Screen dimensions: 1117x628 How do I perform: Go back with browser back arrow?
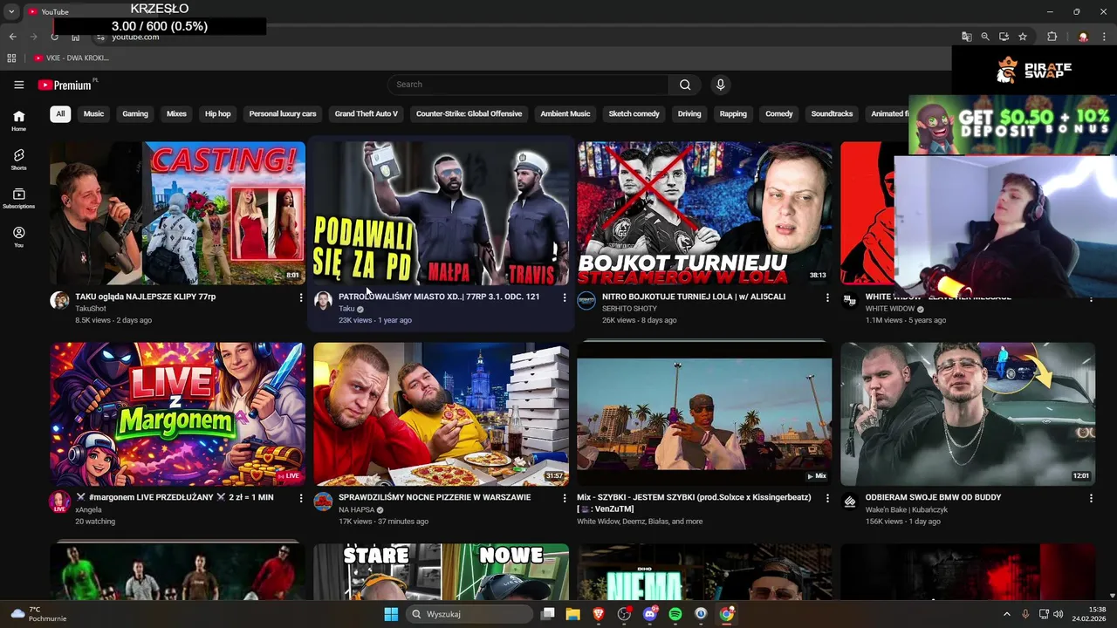12,37
